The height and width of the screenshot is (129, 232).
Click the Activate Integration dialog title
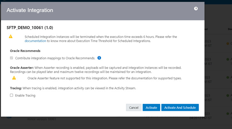click(30, 10)
